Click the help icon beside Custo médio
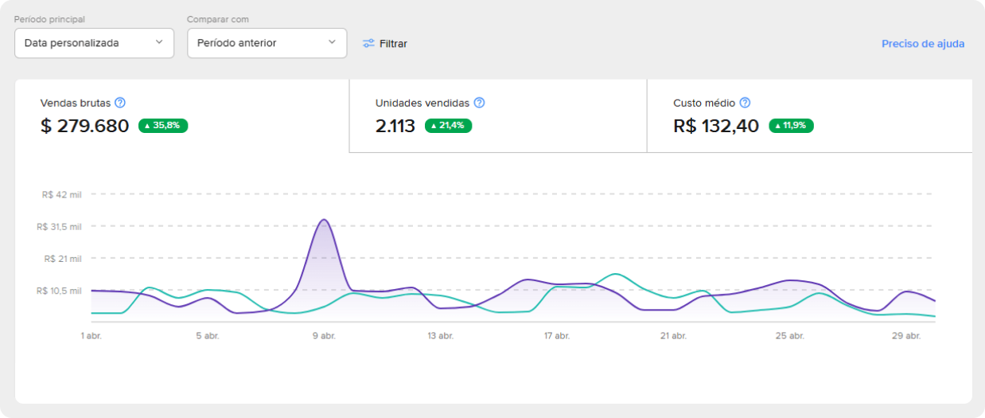 click(745, 103)
